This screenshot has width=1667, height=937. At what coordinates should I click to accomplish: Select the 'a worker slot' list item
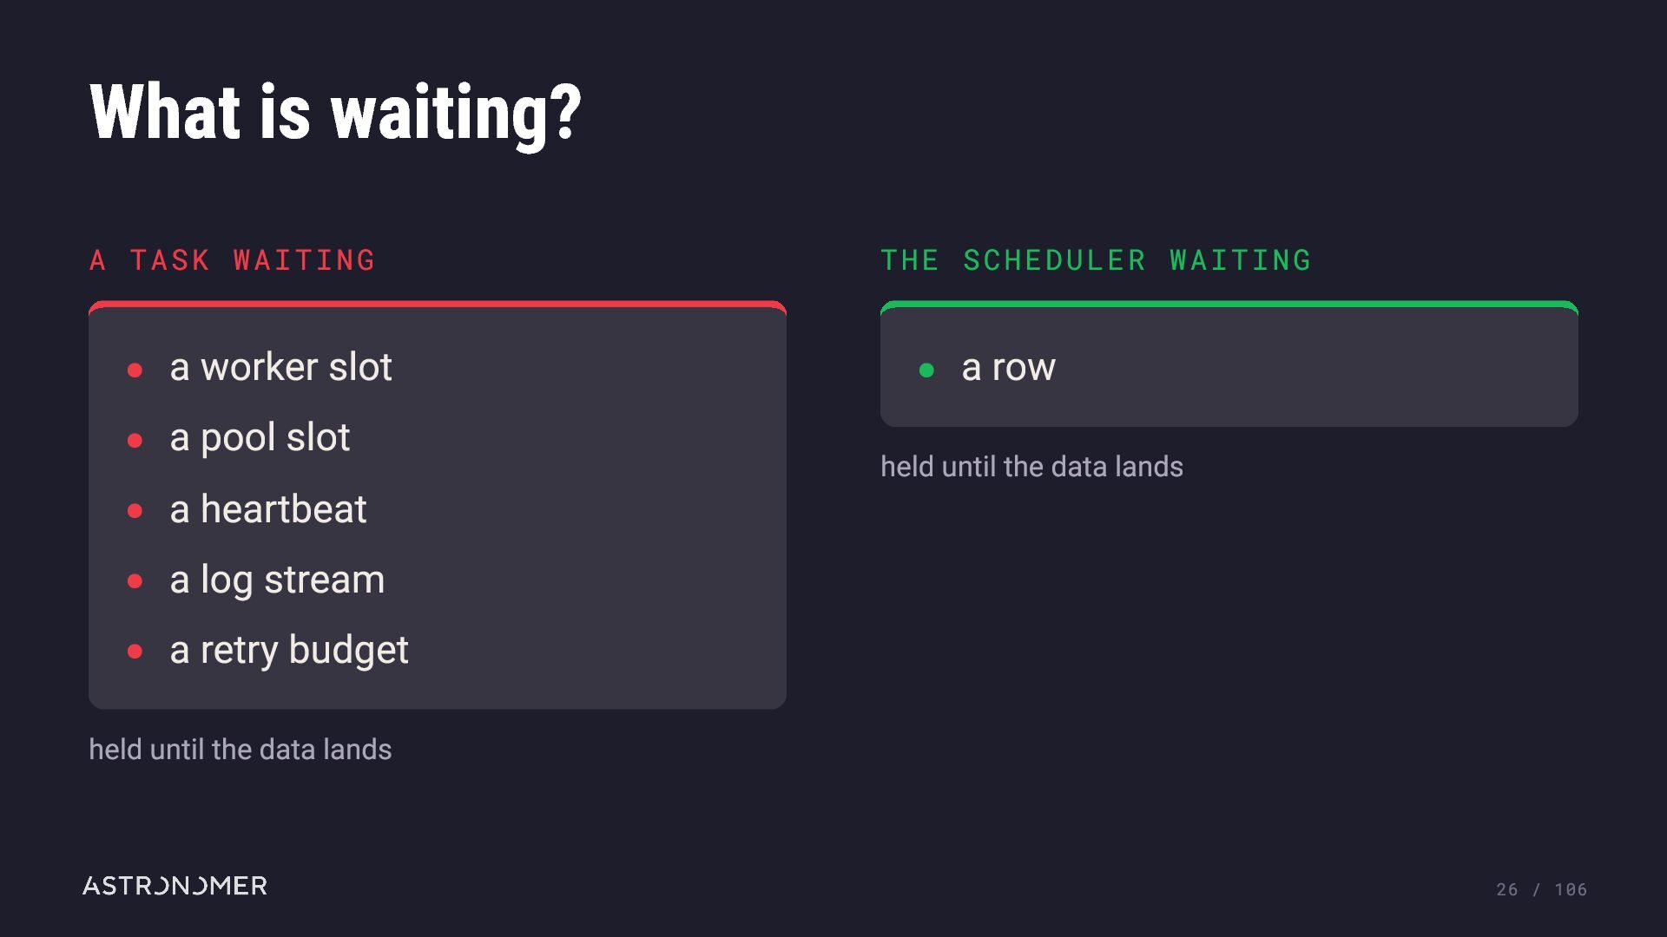280,367
